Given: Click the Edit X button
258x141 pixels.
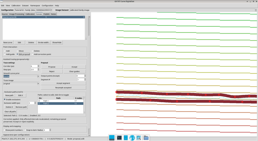Looking at the screenshot, I should (x=21, y=95).
